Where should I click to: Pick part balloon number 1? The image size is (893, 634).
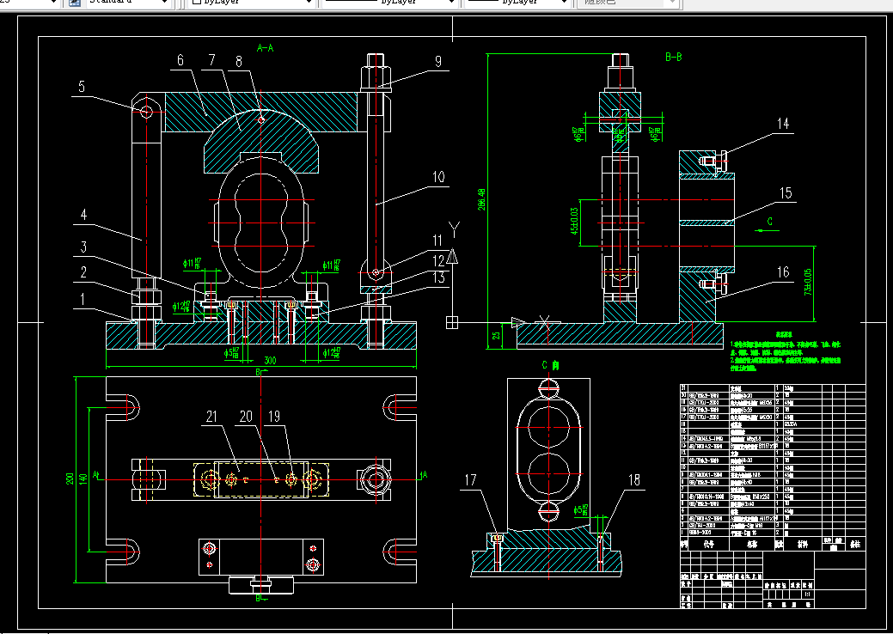coord(83,299)
